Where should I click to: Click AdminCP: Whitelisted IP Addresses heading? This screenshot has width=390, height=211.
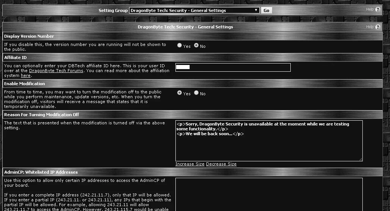(41, 172)
